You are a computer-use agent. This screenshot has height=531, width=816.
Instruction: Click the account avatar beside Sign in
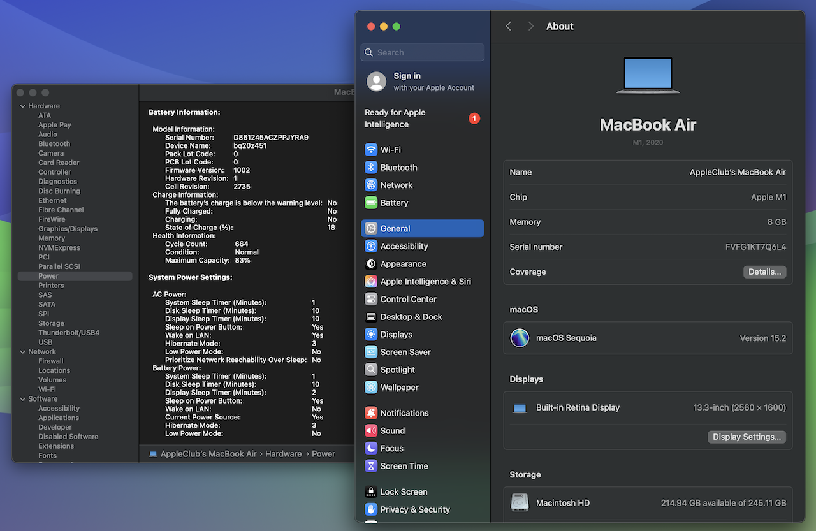(377, 82)
